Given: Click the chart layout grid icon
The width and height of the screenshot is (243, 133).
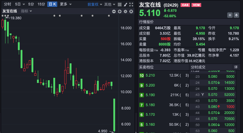Looking at the screenshot, I should click(x=120, y=5).
